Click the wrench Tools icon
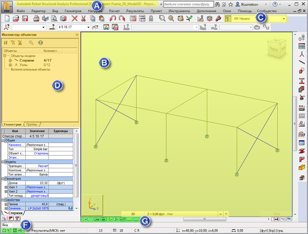Image resolution: width=308 pixels, height=234 pixels. pos(219,19)
